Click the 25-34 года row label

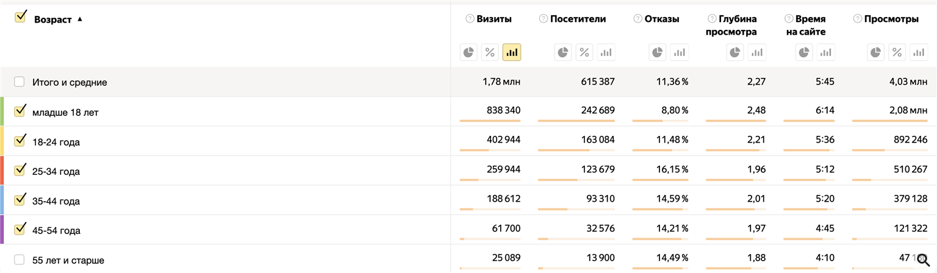pos(56,171)
